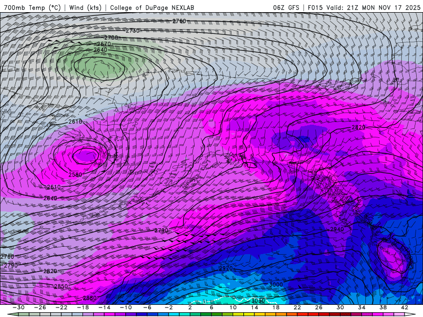Click the -22 colorbar temperature label
This screenshot has height=317, width=423.
click(x=61, y=307)
